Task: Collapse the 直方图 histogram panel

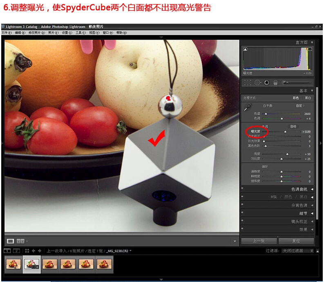Action: [x=312, y=42]
